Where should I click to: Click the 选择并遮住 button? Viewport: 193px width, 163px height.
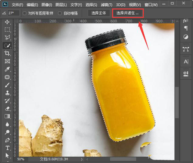(128, 13)
